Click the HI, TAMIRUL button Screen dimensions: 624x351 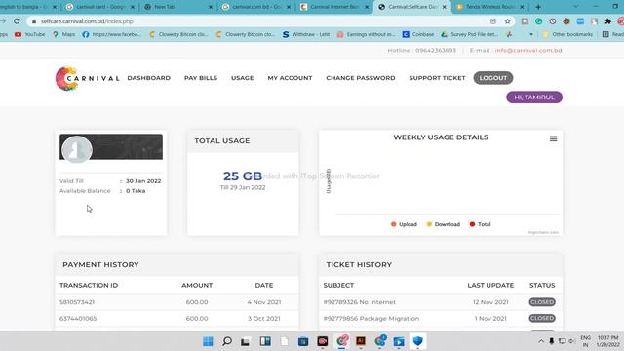click(534, 97)
